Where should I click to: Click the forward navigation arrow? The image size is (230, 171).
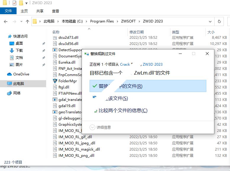(14, 22)
